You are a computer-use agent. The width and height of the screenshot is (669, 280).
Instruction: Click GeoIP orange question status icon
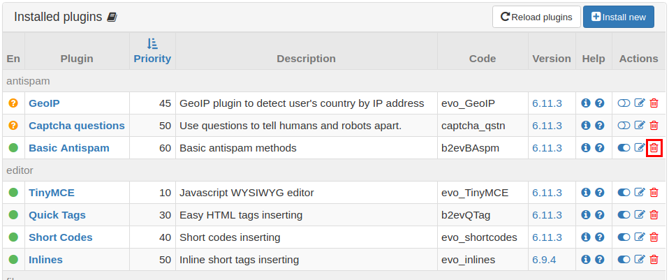click(13, 103)
